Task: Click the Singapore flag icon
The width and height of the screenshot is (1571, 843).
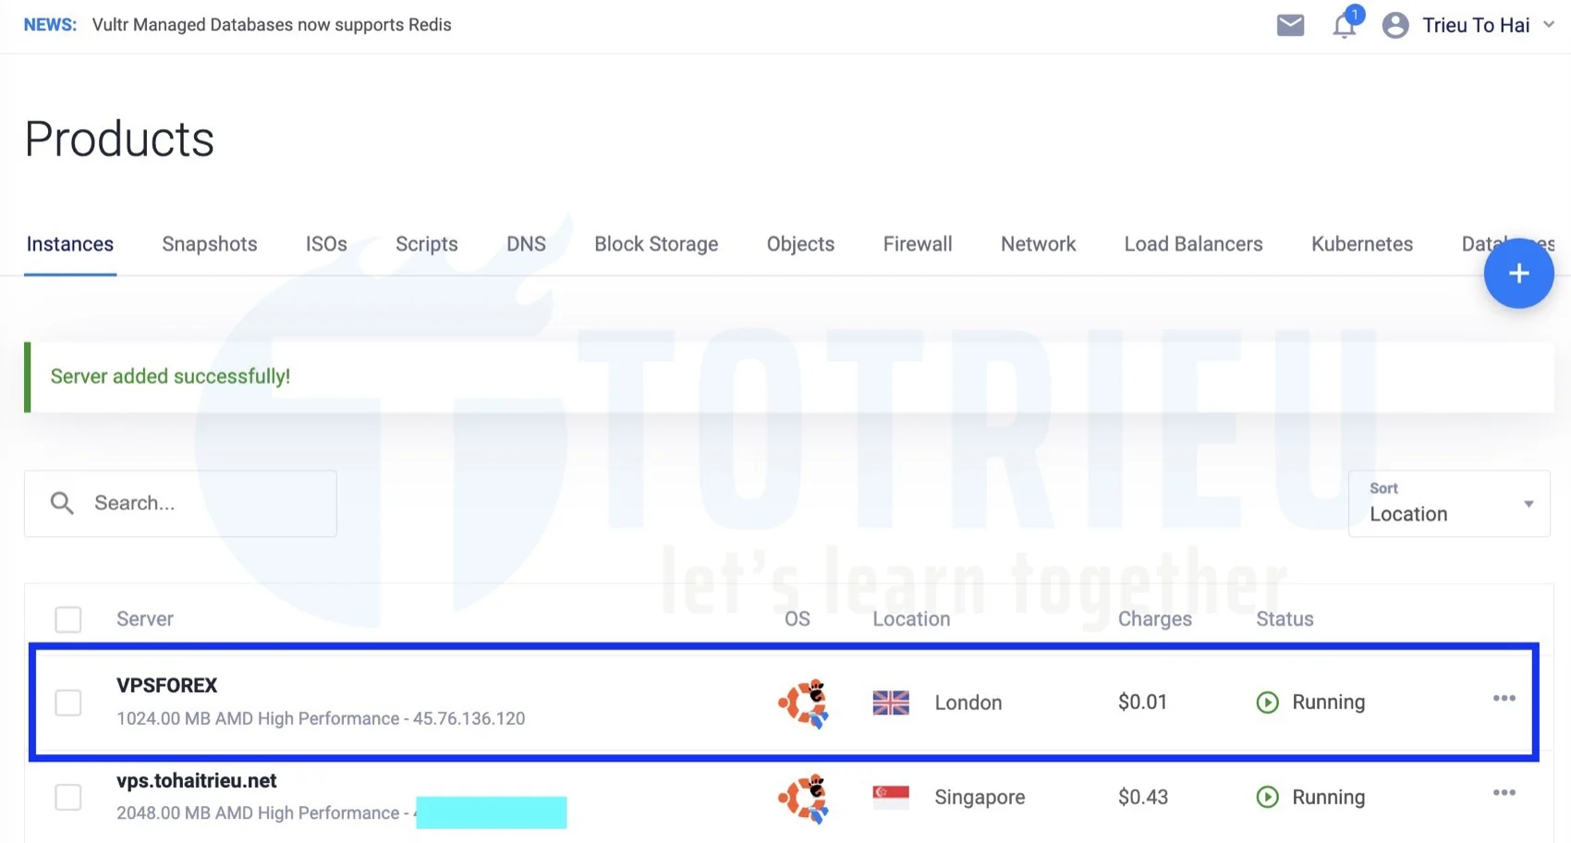Action: (891, 797)
